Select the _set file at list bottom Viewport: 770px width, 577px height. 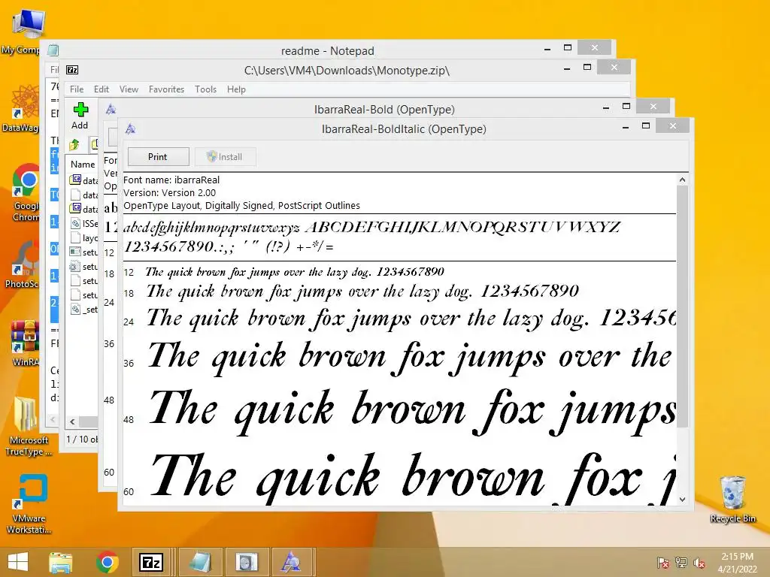click(x=83, y=310)
